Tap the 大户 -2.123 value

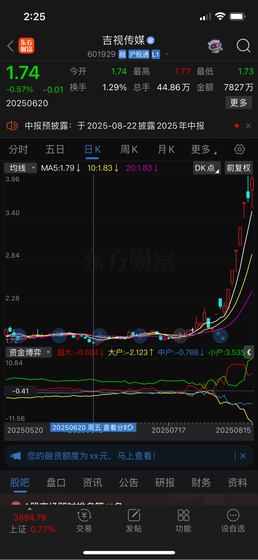[x=131, y=353]
